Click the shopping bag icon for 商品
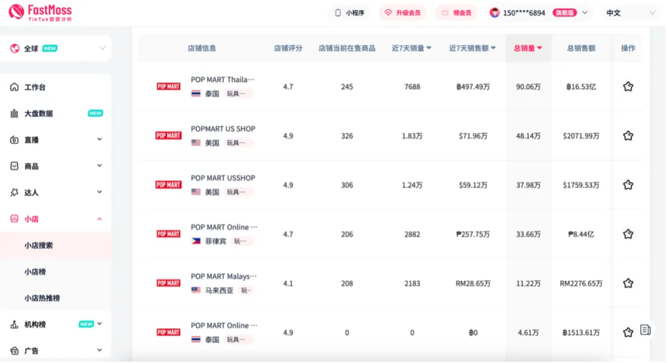The height and width of the screenshot is (363, 668). pos(14,166)
